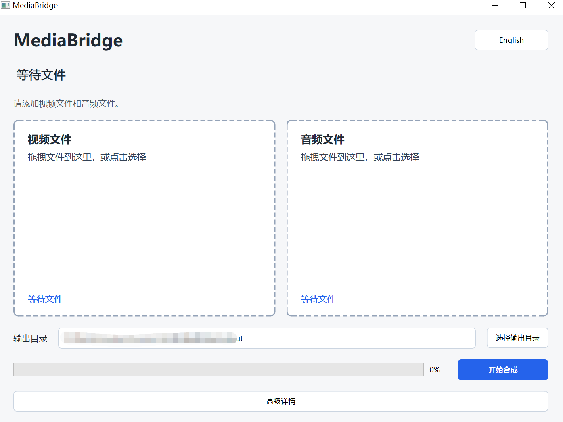Click the 等待文件 status in the audio box
Screen dimensions: 563x422
click(318, 299)
